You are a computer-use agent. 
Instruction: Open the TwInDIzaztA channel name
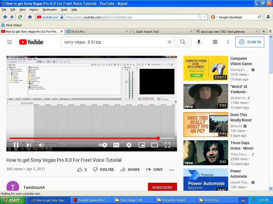tap(34, 188)
